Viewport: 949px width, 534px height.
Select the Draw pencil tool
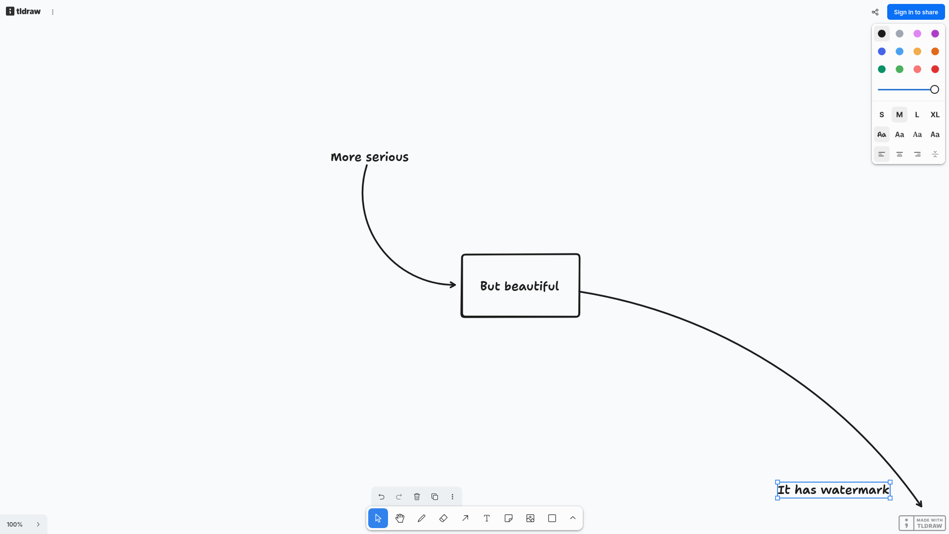(422, 518)
